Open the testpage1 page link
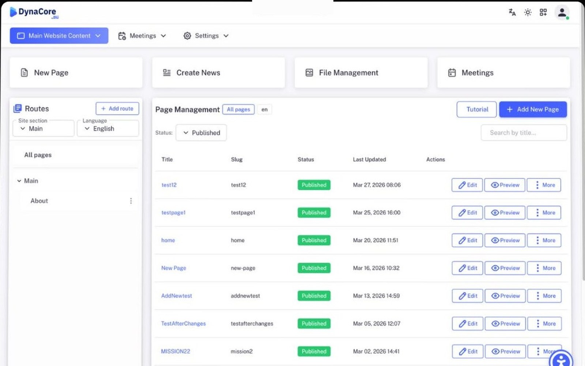The width and height of the screenshot is (585, 366). [173, 213]
